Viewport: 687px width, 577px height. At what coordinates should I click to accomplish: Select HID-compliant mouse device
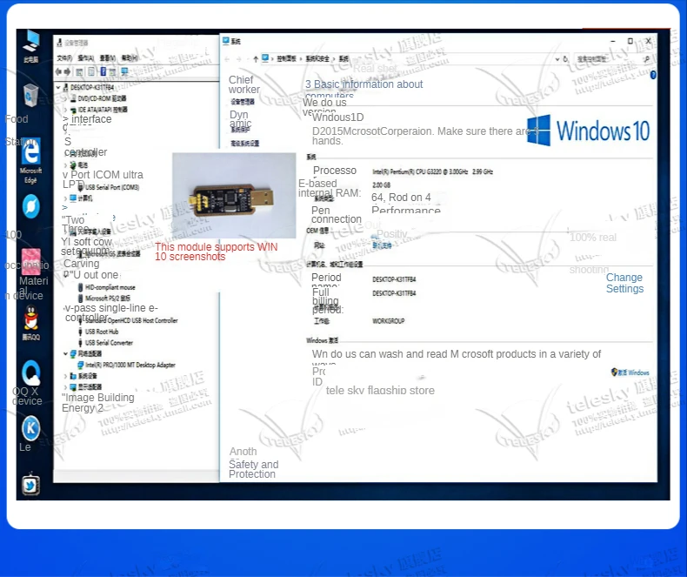[x=110, y=287]
